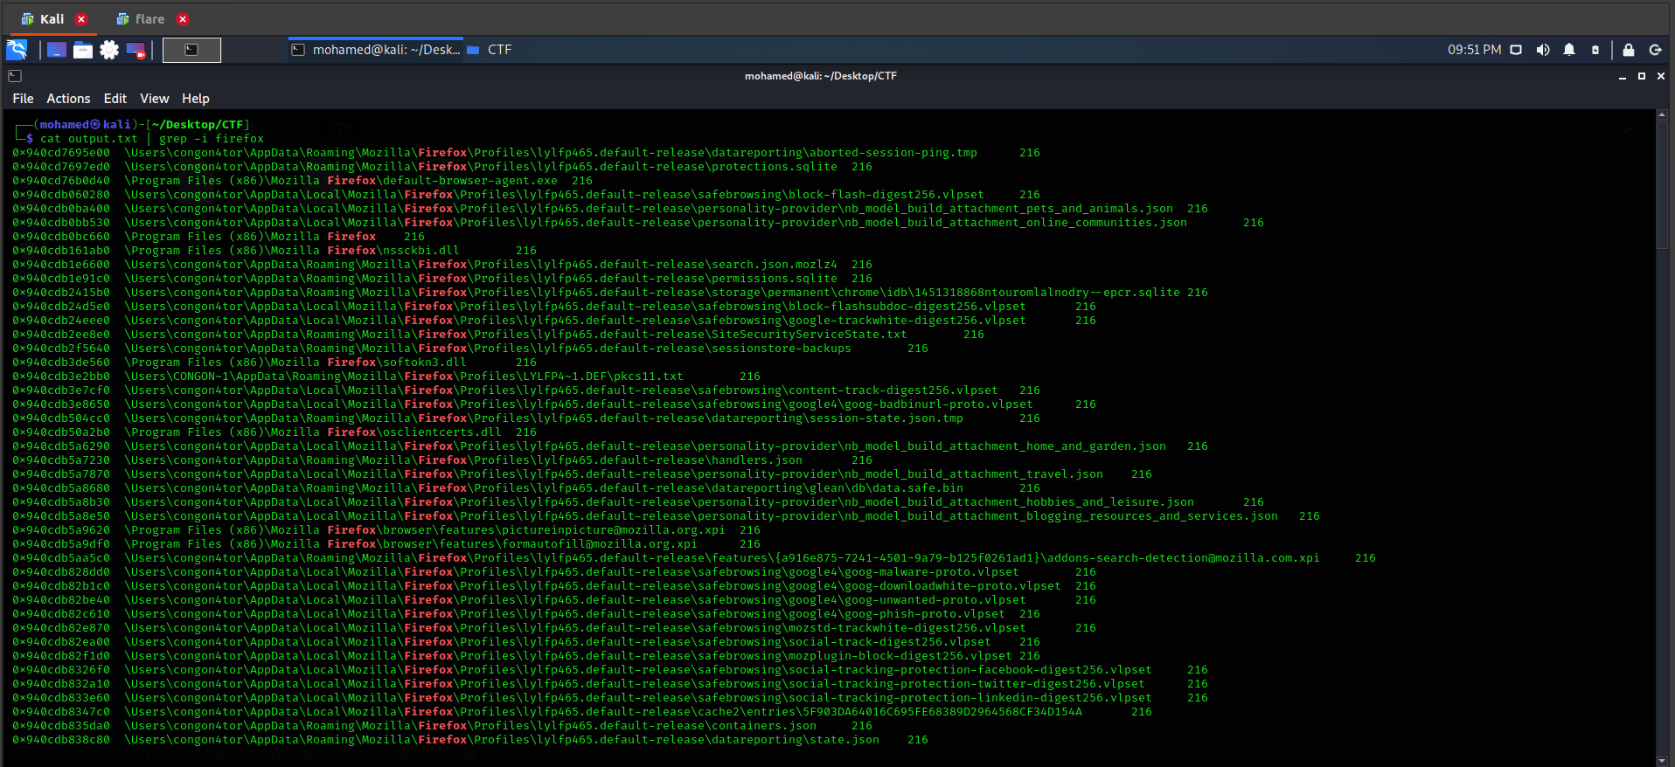Click 'pictureinpicture@mozilla.org.xpi' text
The width and height of the screenshot is (1675, 767).
pyautogui.click(x=614, y=530)
